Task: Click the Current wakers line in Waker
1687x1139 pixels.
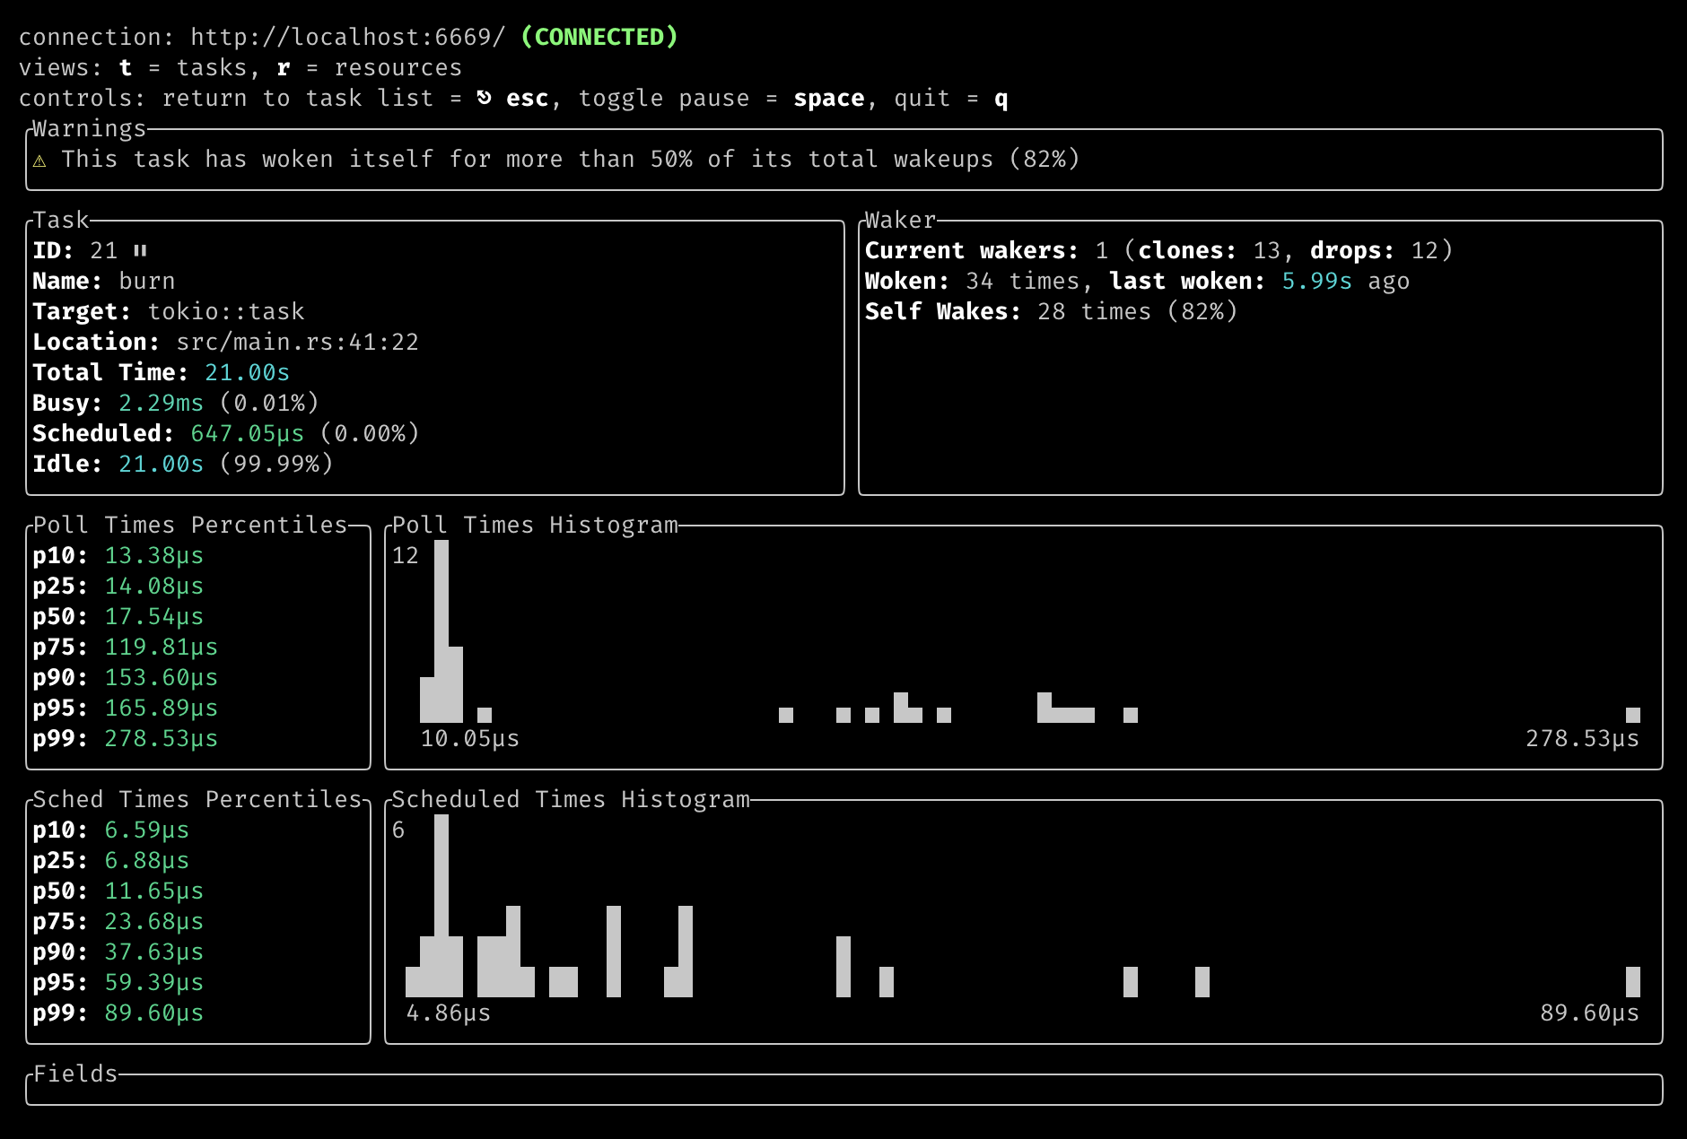Action: coord(1158,251)
